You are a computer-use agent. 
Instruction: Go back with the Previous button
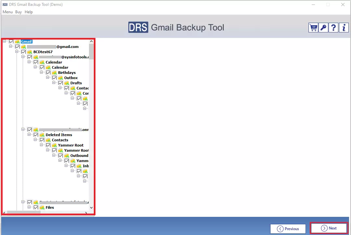(288, 229)
